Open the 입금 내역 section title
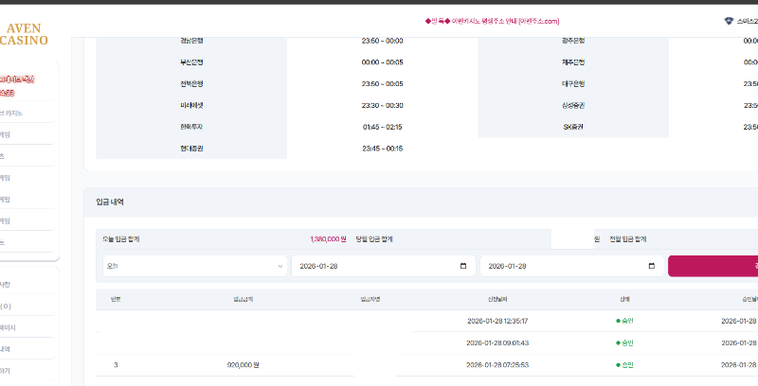758x386 pixels. pos(110,202)
